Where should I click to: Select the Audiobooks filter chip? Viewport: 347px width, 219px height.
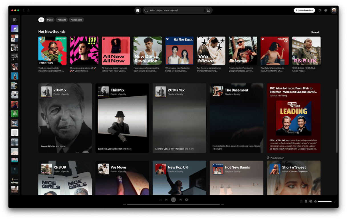[76, 20]
